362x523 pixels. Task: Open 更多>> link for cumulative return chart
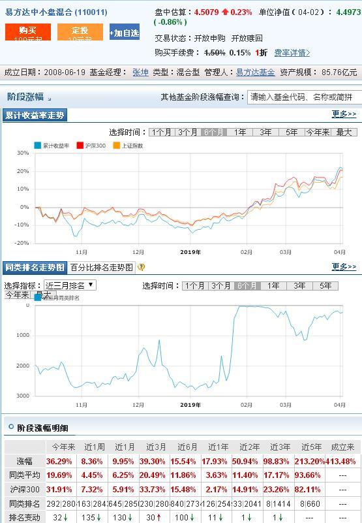tap(344, 114)
